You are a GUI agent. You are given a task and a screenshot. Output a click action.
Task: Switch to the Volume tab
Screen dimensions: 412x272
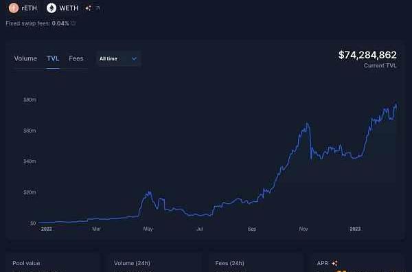25,58
